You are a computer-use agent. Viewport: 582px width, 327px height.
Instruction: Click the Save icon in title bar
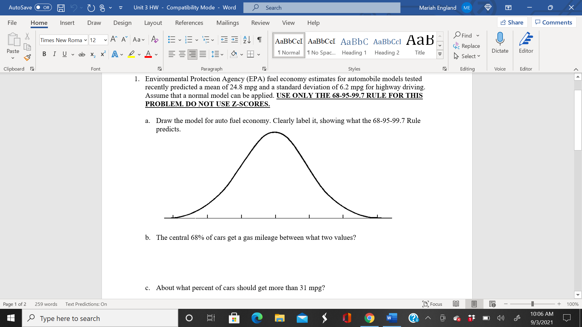tap(61, 8)
